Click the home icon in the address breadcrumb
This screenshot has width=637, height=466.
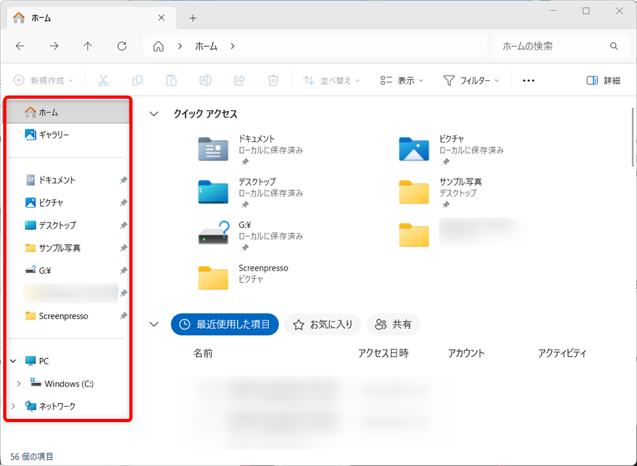tap(158, 46)
